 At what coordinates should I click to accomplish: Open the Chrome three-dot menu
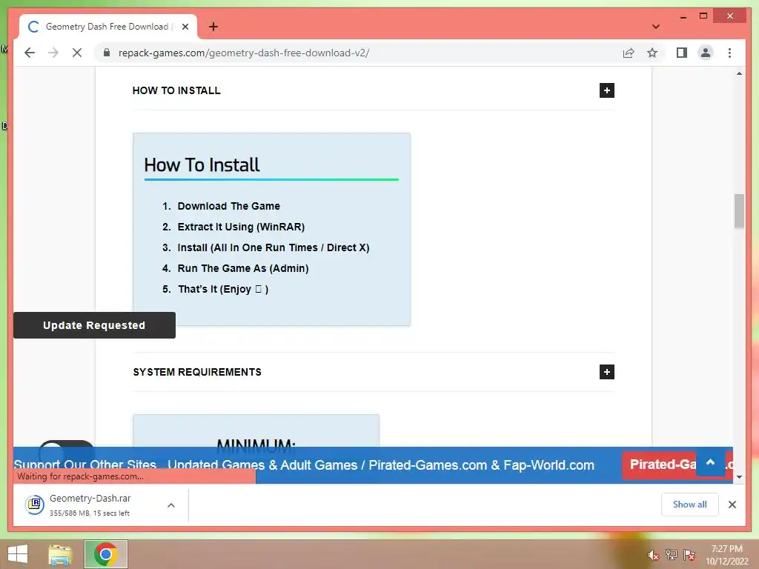coord(729,53)
